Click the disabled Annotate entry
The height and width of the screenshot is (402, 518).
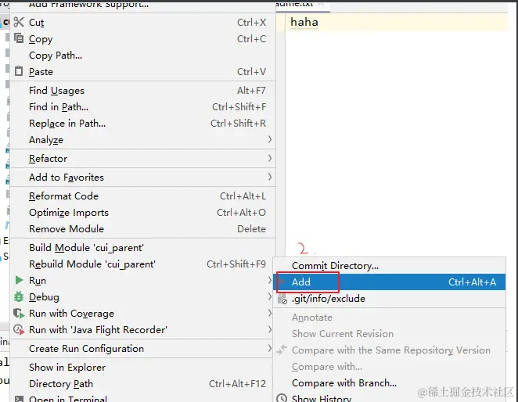click(390, 318)
